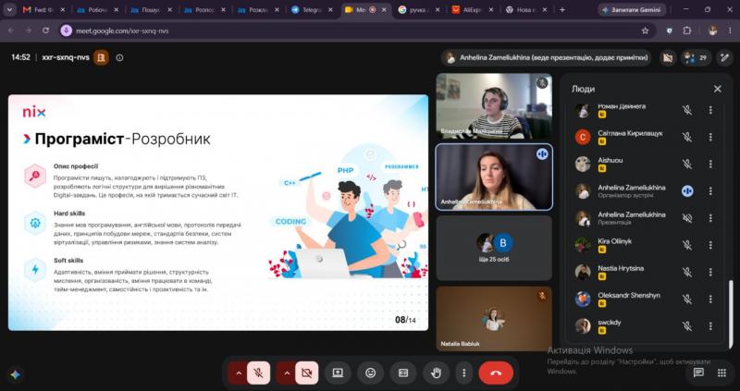Click mute icon for Світлана Кирилащук

pyautogui.click(x=687, y=137)
